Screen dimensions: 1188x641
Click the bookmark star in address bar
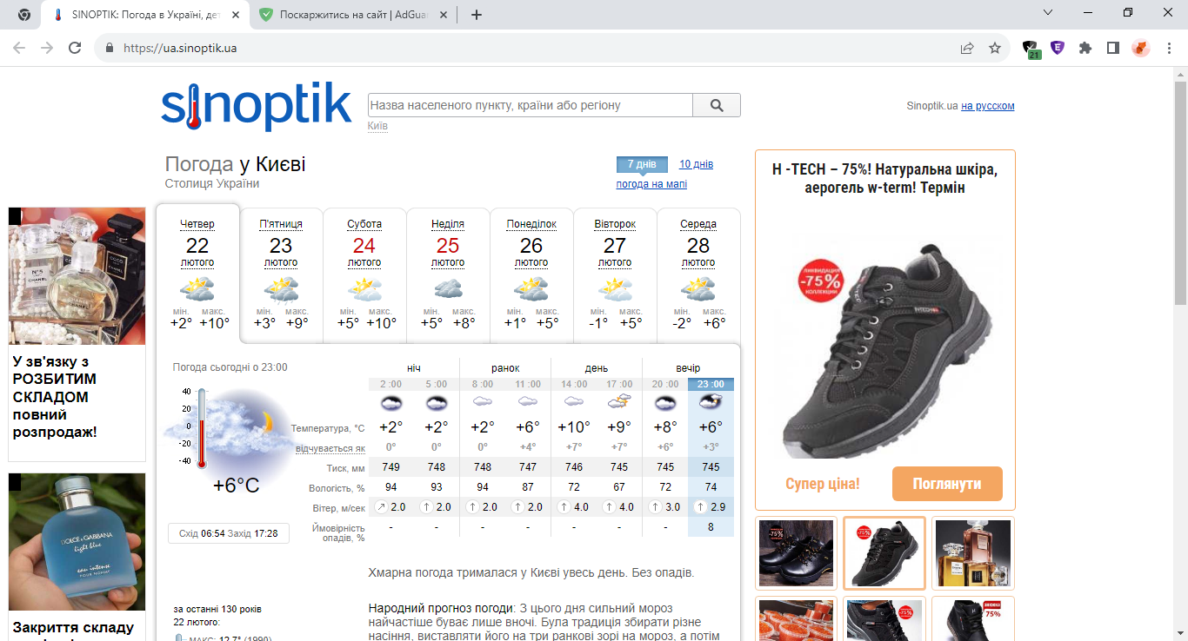(x=994, y=49)
